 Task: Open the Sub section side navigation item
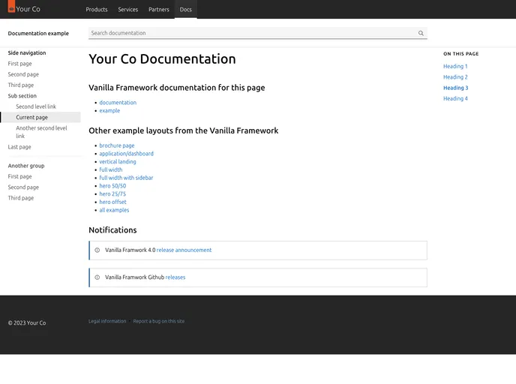click(22, 96)
